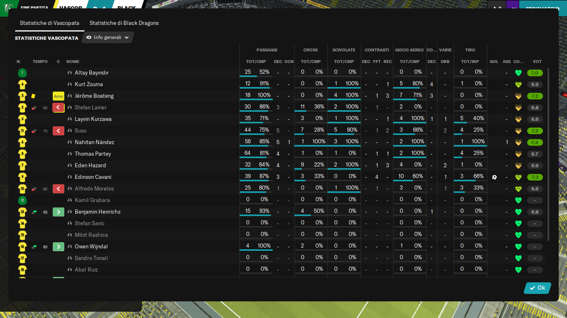Click Stefan Lainer's 11 total crosses value
The height and width of the screenshot is (318, 567).
click(x=303, y=107)
